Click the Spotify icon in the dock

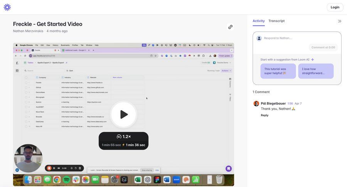(x=66, y=180)
